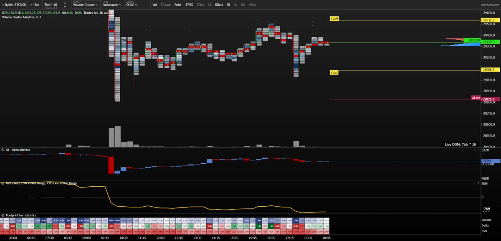Open the exocharts.com link
This screenshot has height=241, width=501.
pos(489,5)
